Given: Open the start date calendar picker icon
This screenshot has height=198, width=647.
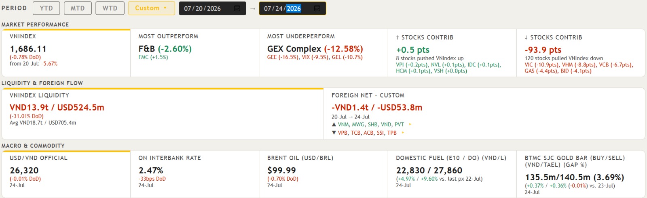Looking at the screenshot, I should coord(237,8).
